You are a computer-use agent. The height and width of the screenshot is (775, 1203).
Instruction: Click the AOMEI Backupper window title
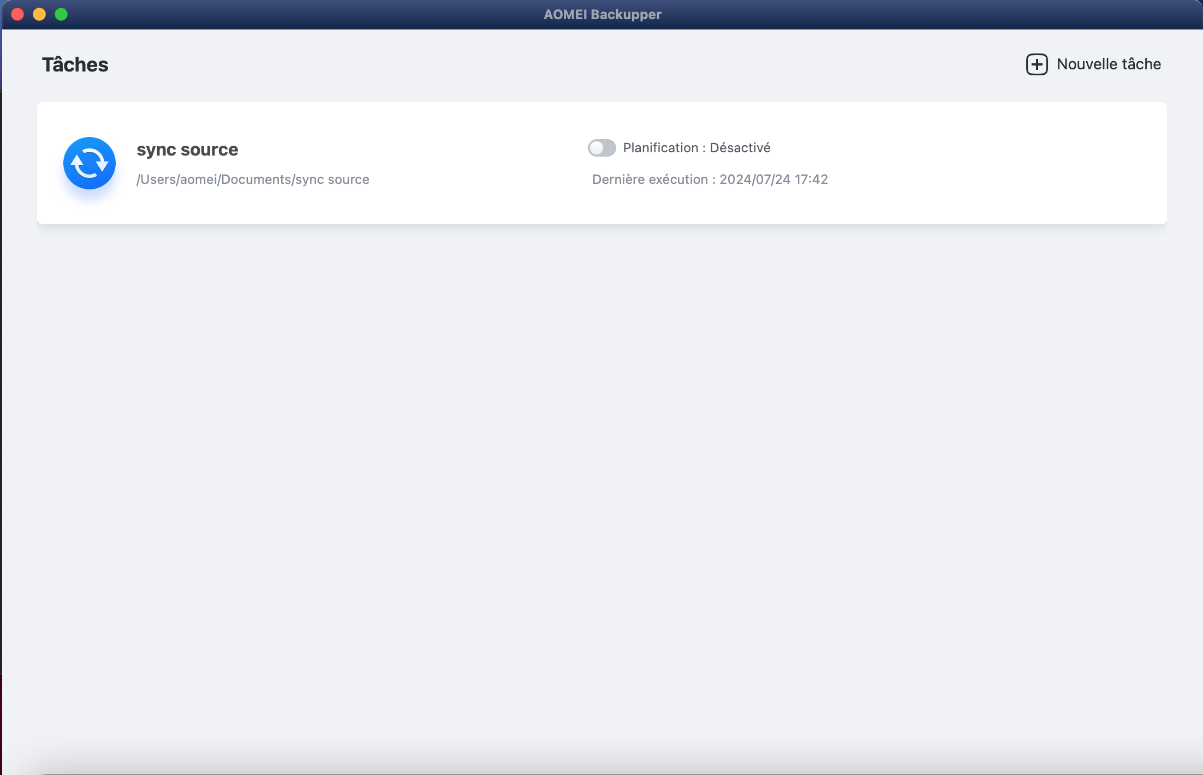click(602, 15)
